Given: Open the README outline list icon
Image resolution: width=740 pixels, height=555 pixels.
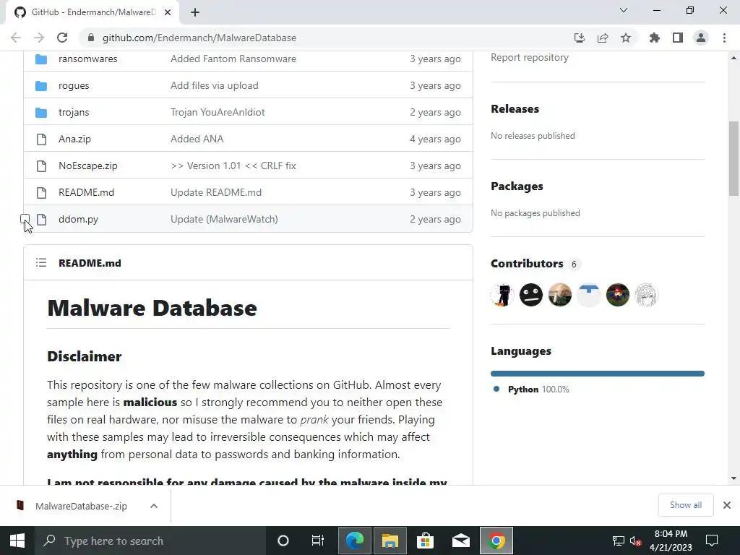Looking at the screenshot, I should [x=41, y=263].
